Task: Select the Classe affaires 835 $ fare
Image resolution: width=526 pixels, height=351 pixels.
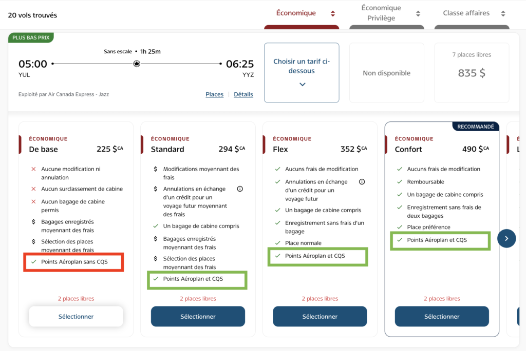Action: point(472,73)
